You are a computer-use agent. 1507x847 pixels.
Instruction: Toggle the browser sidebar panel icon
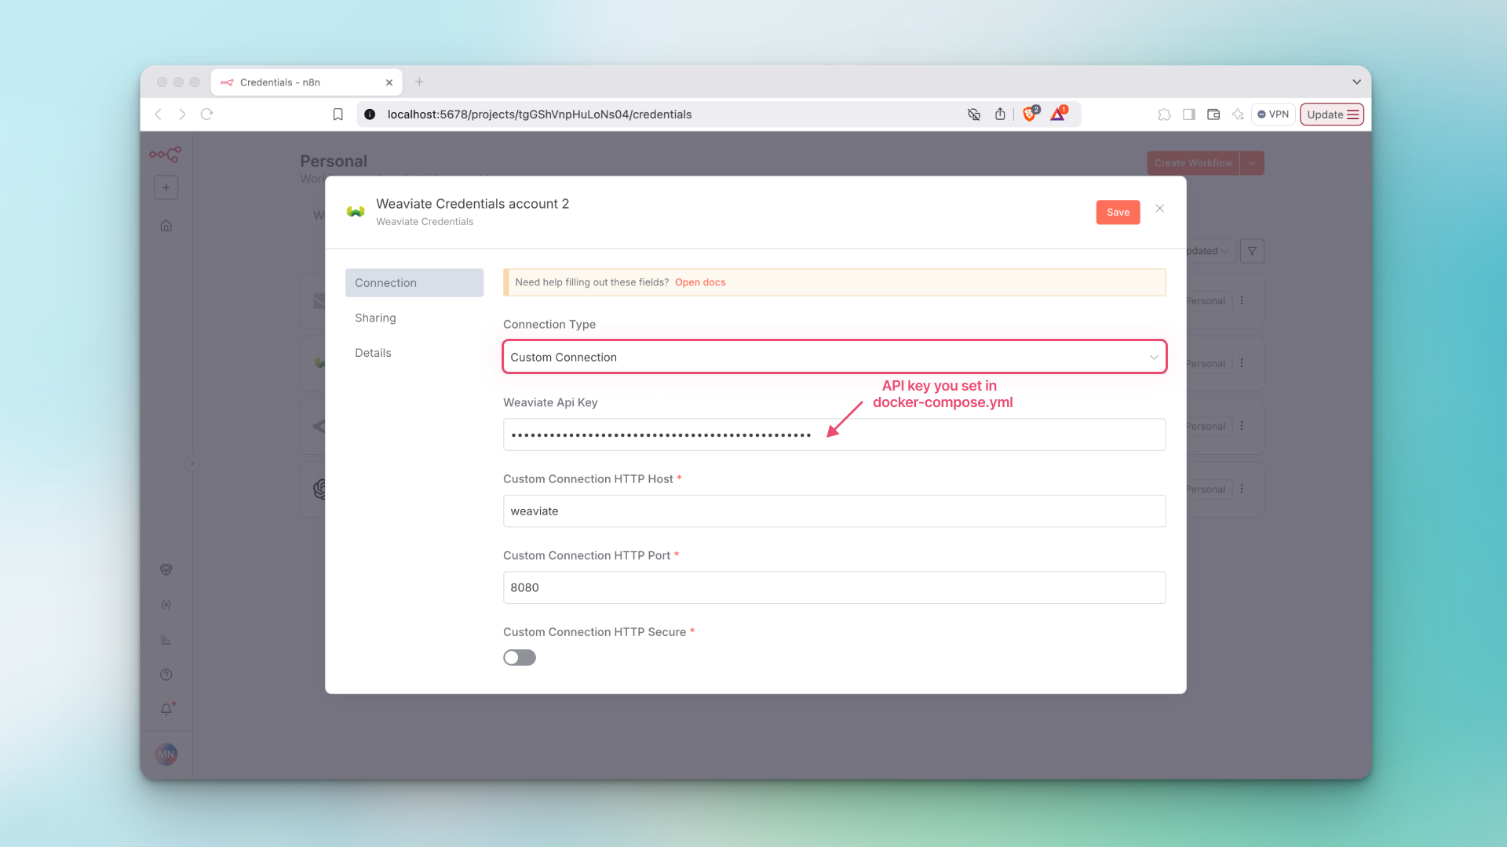point(1189,115)
